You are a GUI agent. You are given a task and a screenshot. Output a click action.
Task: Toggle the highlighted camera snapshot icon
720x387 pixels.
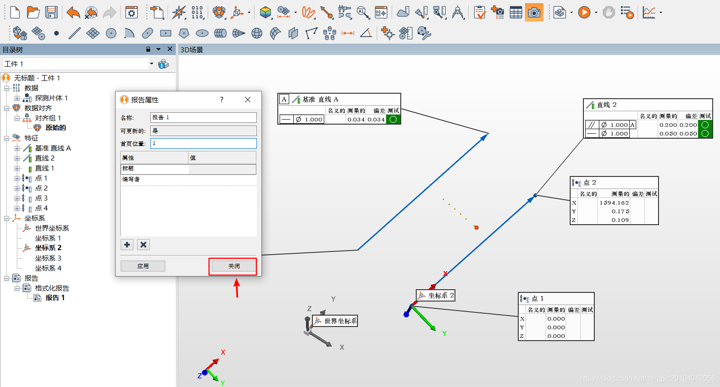(x=534, y=12)
